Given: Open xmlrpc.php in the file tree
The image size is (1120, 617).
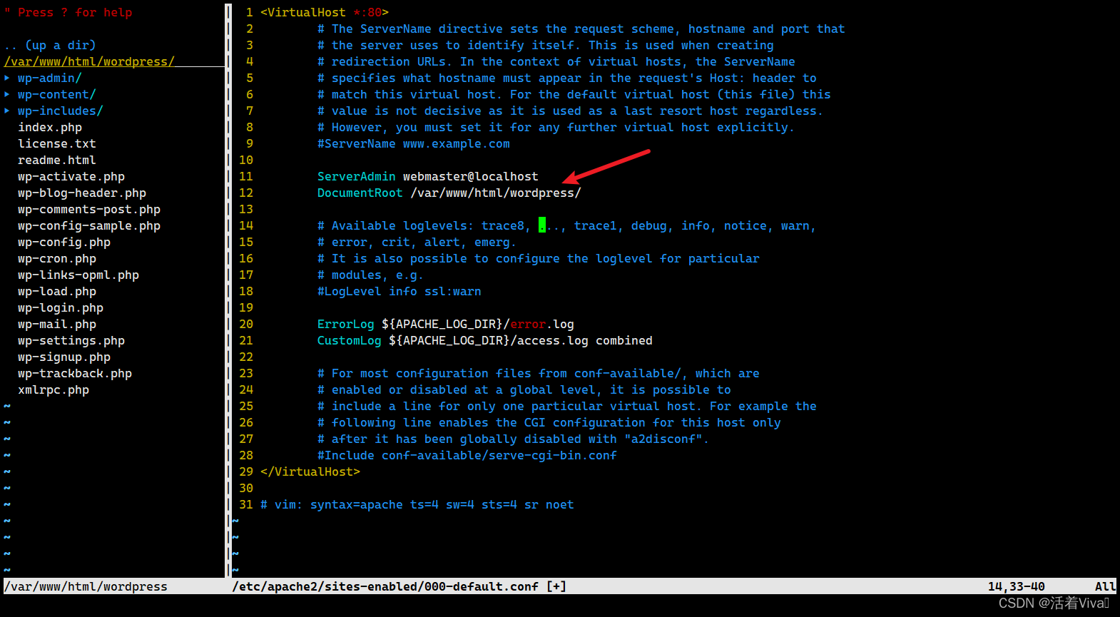Looking at the screenshot, I should [x=54, y=389].
